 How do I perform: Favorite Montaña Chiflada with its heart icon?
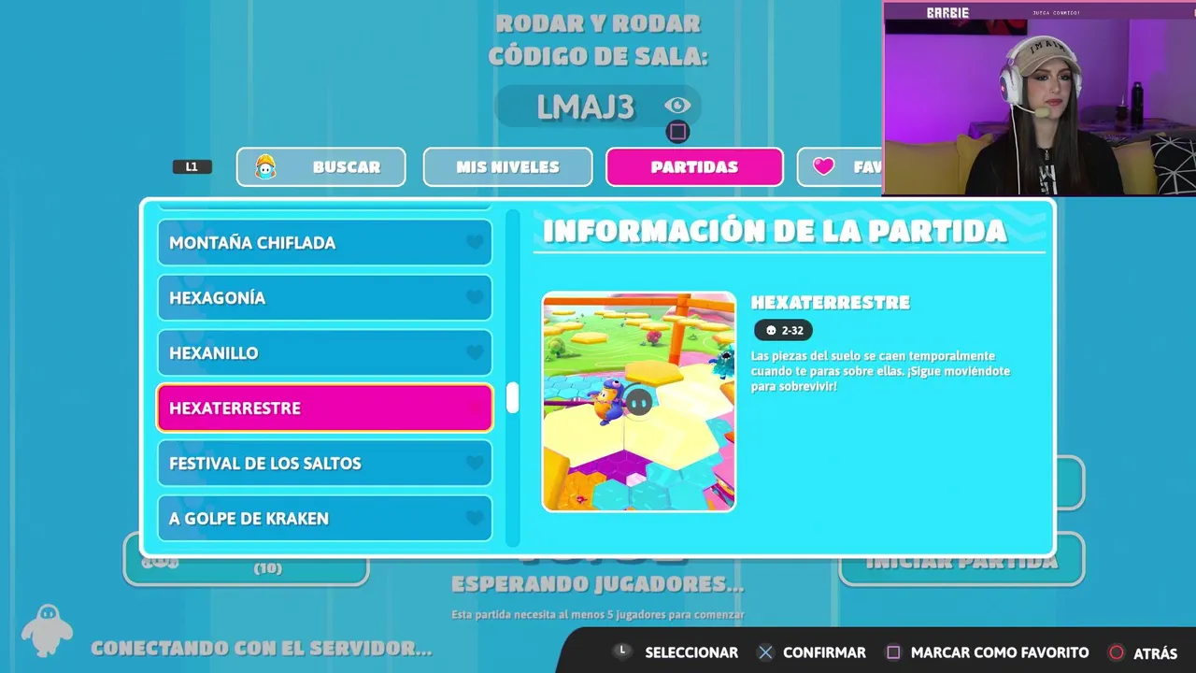[475, 242]
